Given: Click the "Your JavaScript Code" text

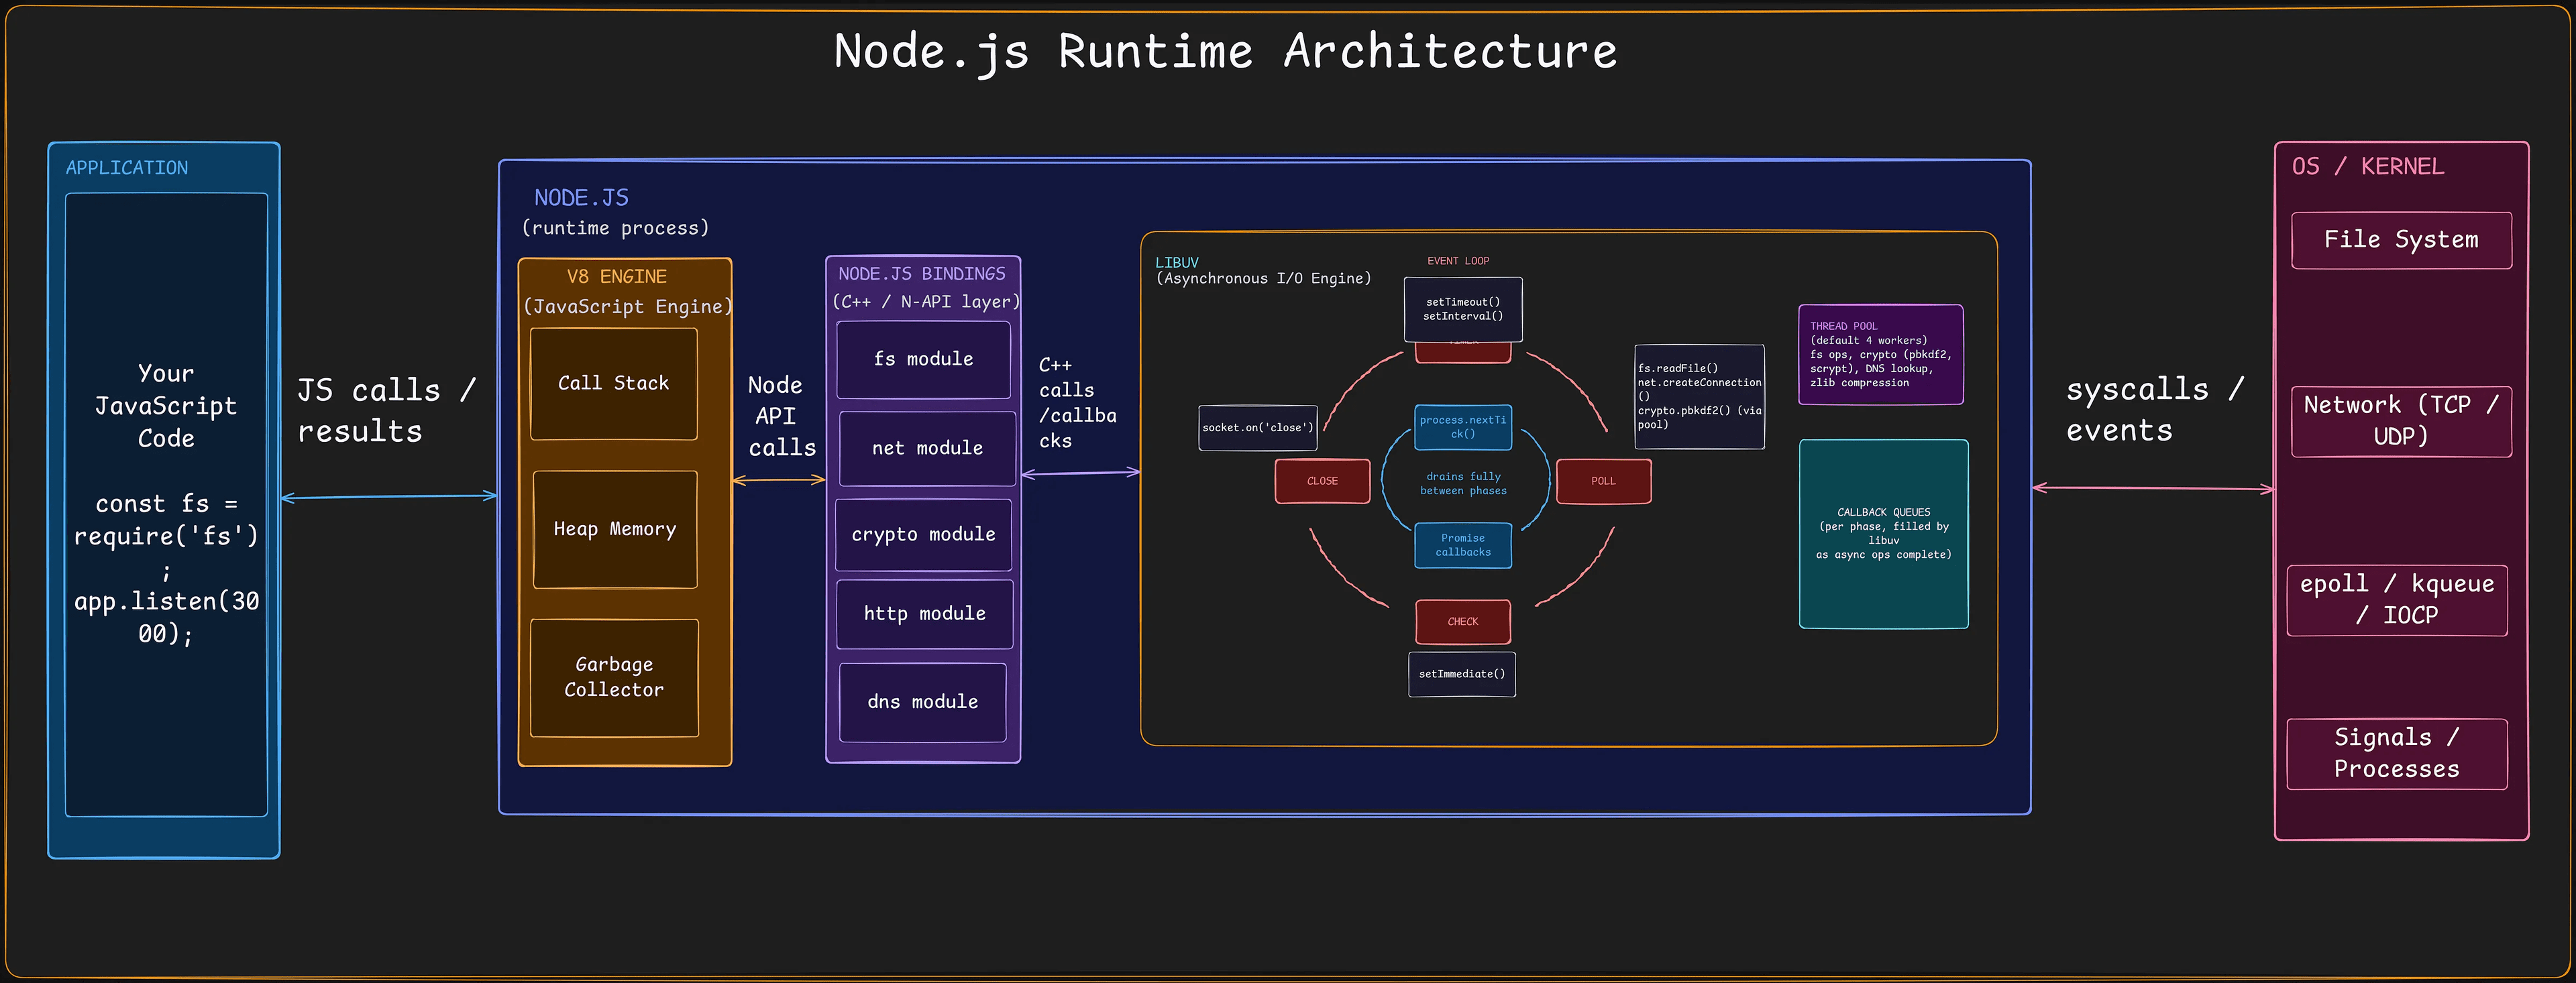Looking at the screenshot, I should (166, 405).
